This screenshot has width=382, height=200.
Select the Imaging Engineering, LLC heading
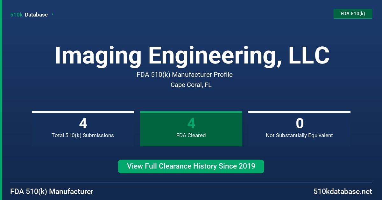pos(192,56)
